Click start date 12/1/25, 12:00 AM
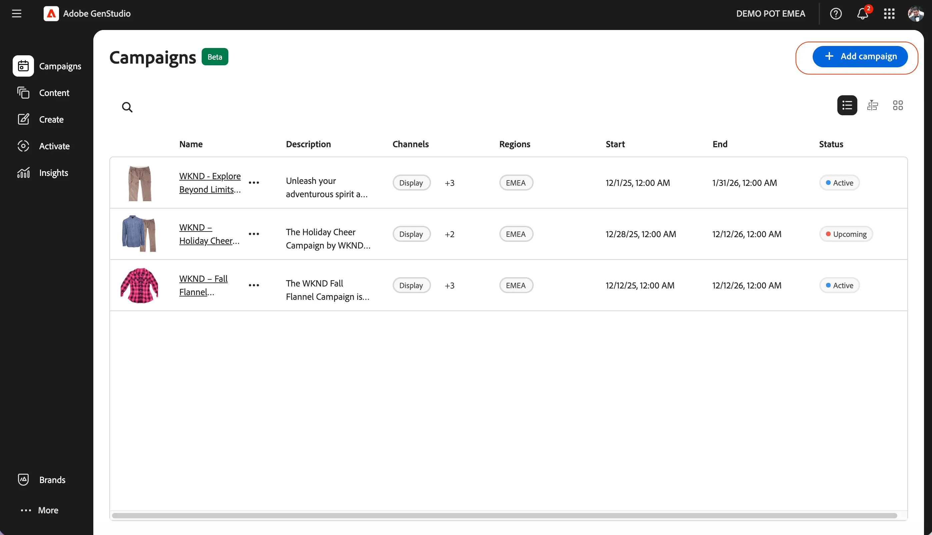Image resolution: width=932 pixels, height=535 pixels. click(638, 183)
